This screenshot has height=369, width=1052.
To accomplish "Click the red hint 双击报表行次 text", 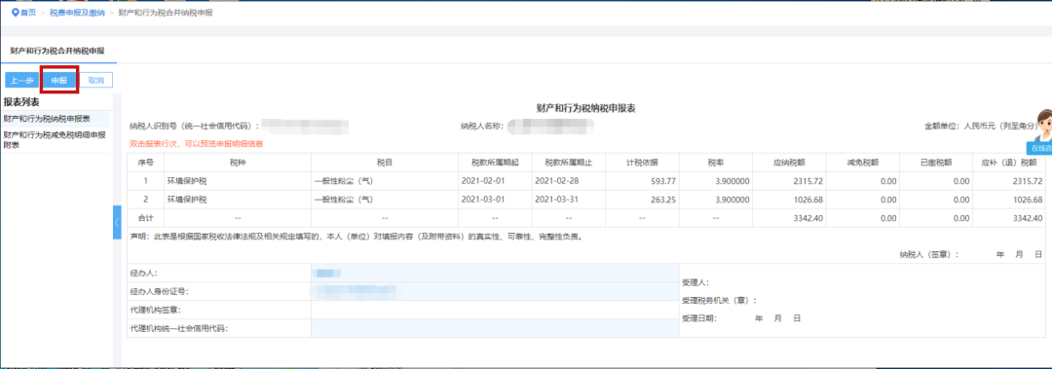I will (196, 143).
